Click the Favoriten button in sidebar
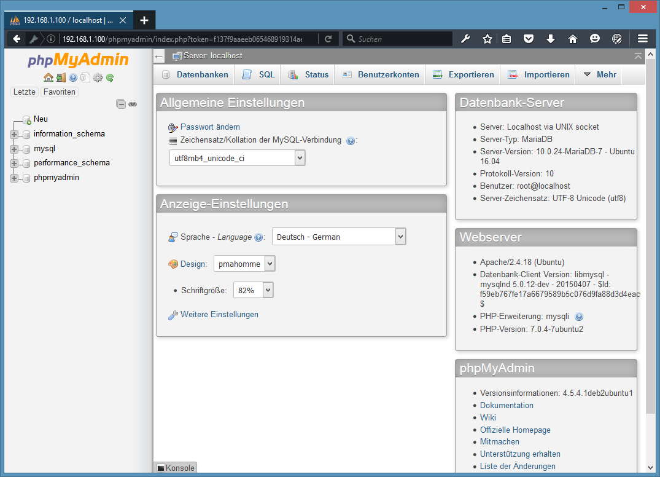 pos(60,92)
